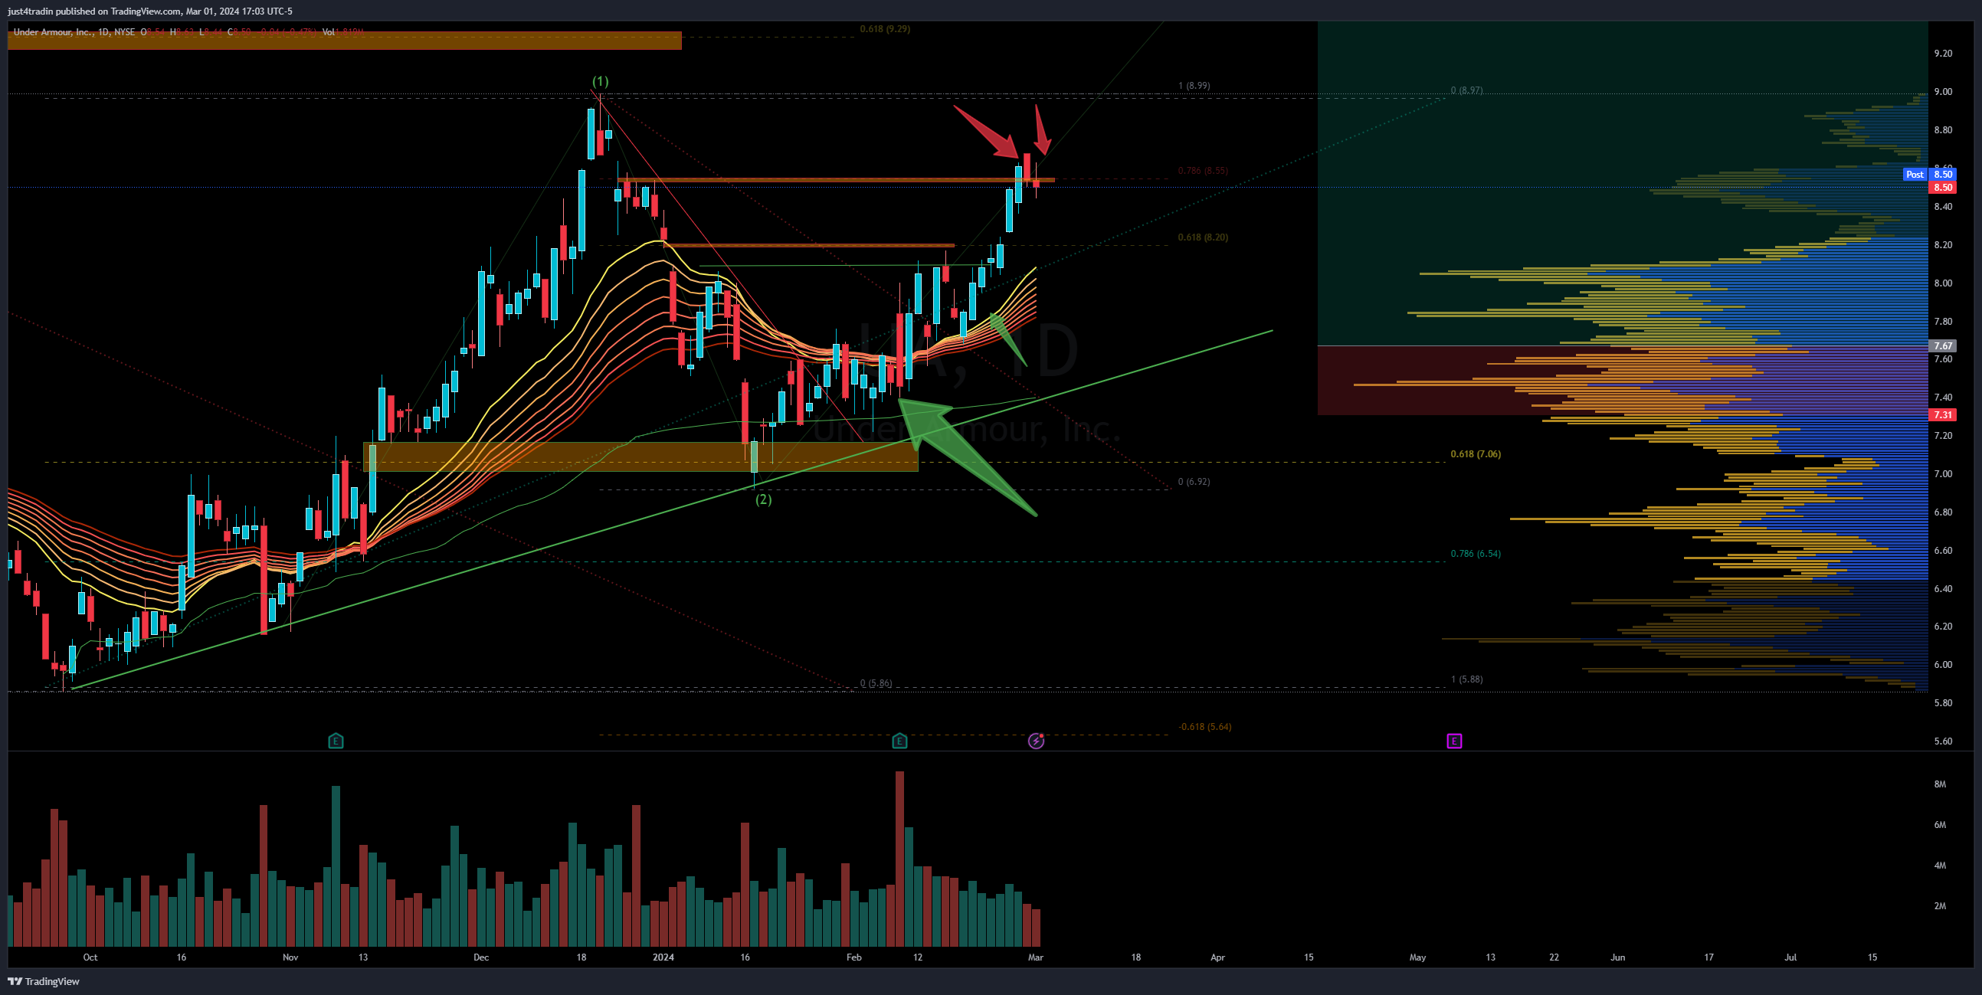Click Mar on the time axis

pos(1036,957)
